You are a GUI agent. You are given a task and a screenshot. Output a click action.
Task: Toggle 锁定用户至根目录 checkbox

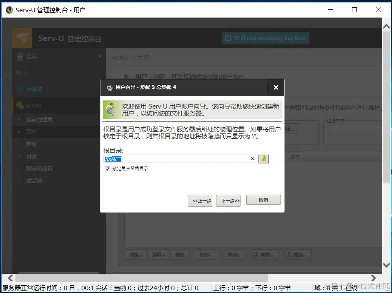(107, 169)
